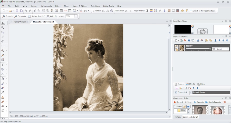
Task: Click the black foreground color swatch
Action: point(182,29)
